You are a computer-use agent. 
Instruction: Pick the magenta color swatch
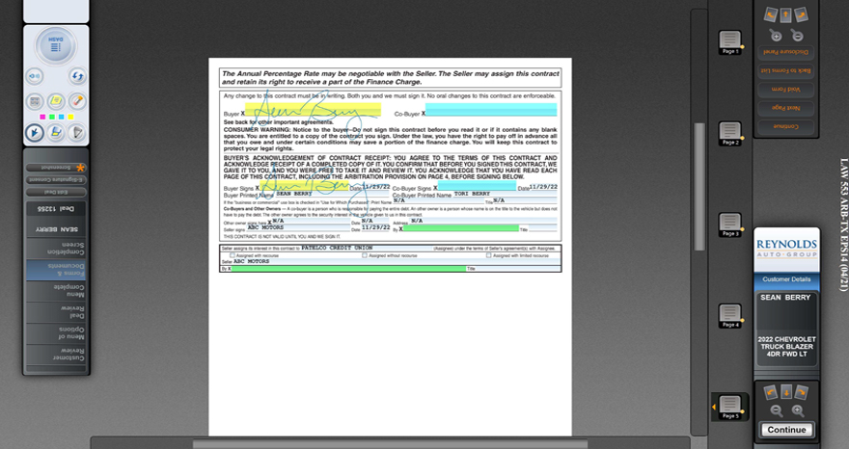[x=42, y=117]
